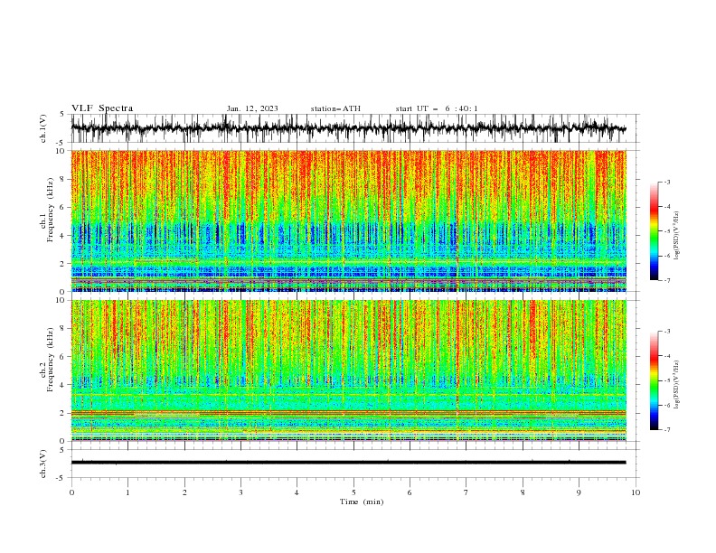Click the 'ch.3(V)' waveform axis label

(x=43, y=464)
